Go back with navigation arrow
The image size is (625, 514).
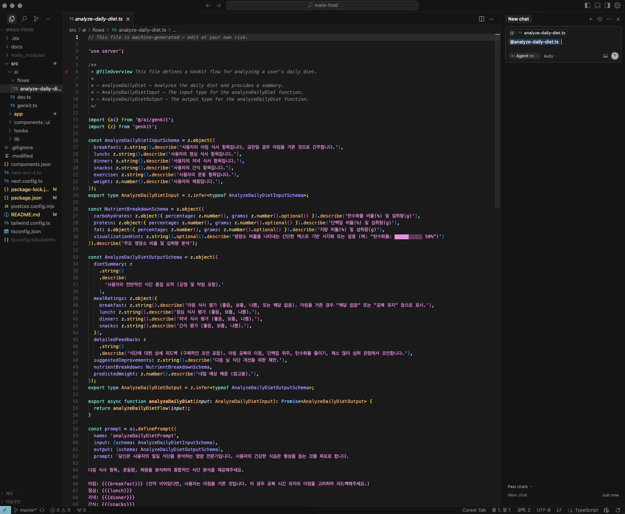coord(208,5)
